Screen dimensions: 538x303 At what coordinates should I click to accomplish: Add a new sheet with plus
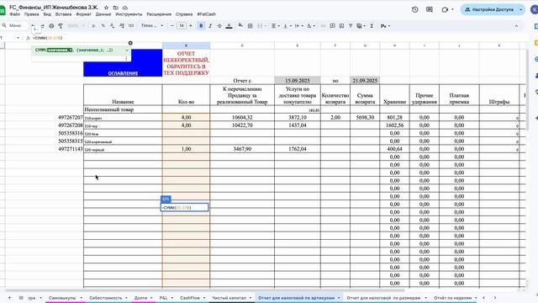coord(9,298)
